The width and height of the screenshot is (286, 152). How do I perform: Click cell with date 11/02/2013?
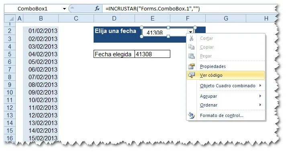(x=41, y=108)
